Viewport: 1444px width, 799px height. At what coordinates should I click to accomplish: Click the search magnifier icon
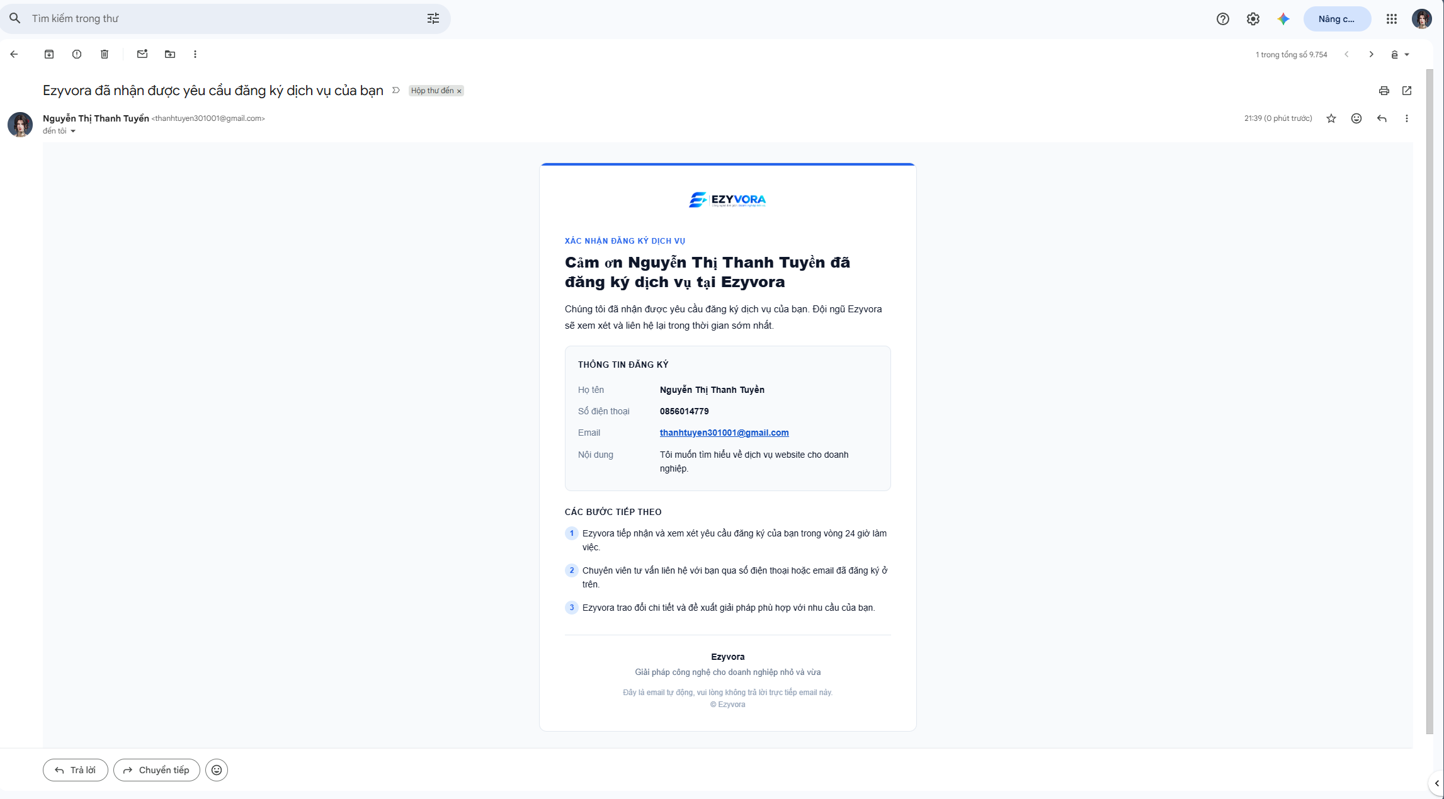click(15, 18)
